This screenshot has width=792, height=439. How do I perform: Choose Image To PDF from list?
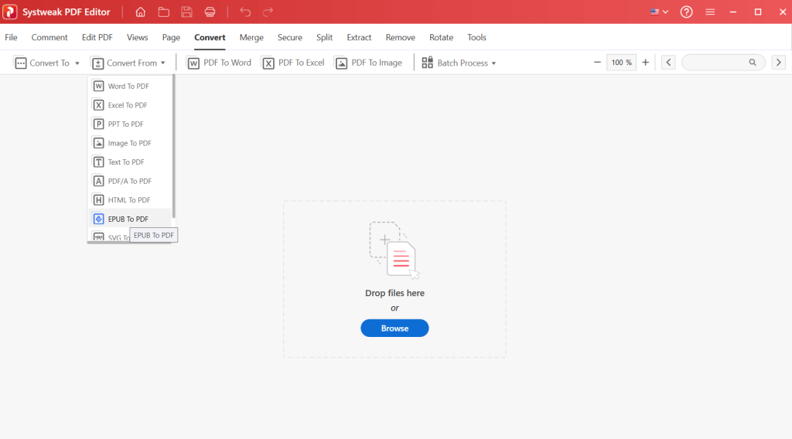(x=130, y=143)
